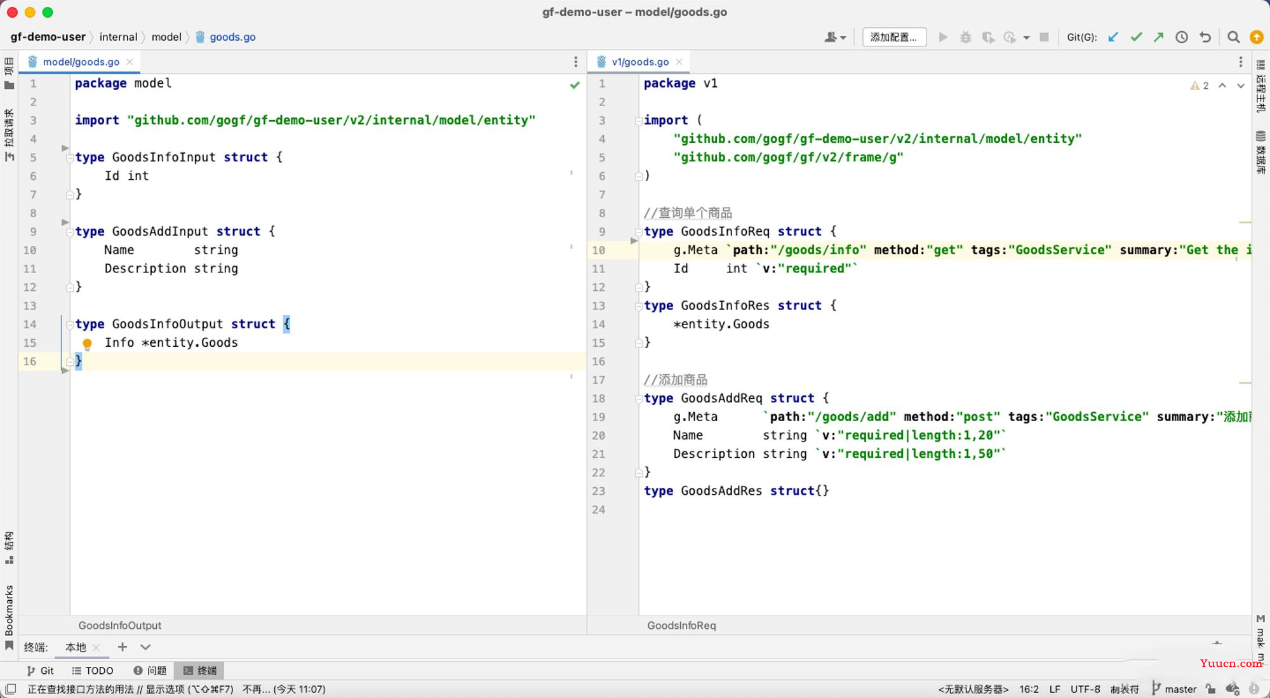
Task: Open the TODO tool window tab
Action: (x=92, y=670)
